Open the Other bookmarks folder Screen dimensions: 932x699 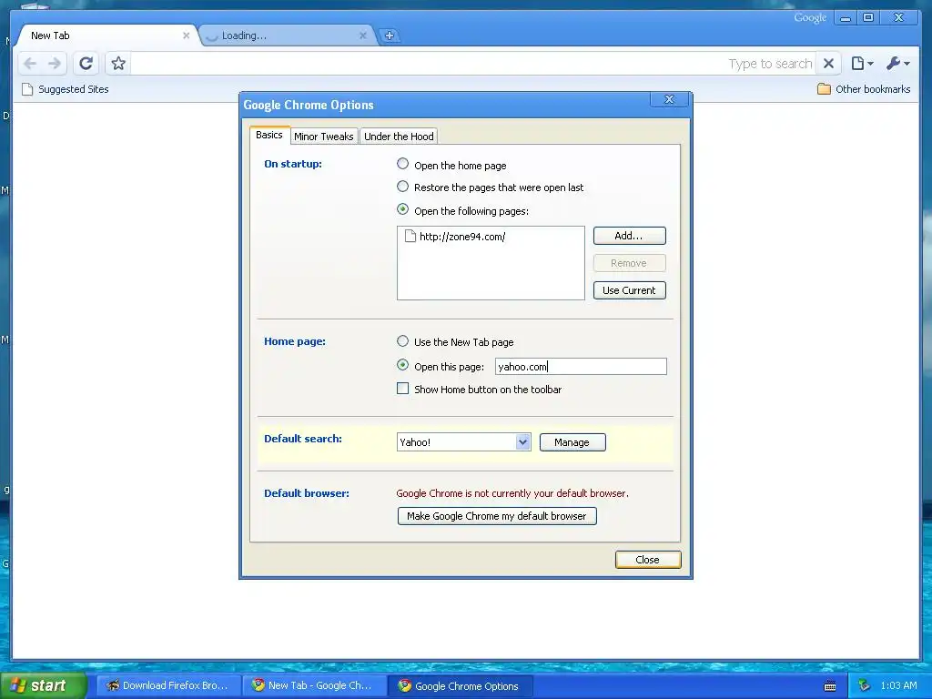coord(864,89)
